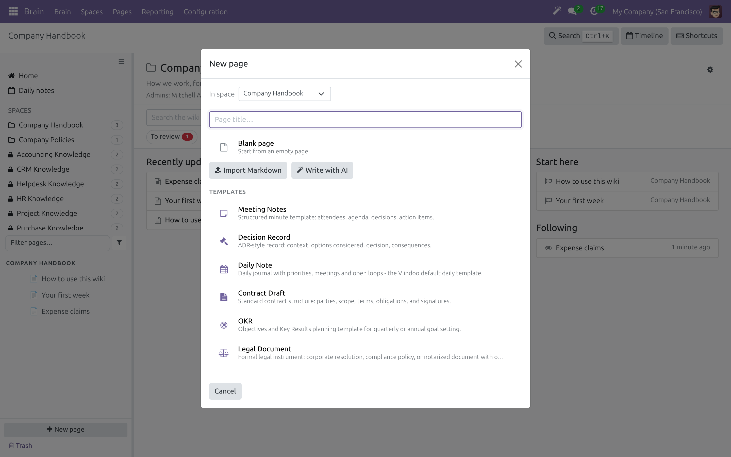Click the eye icon next to Expense claims
The width and height of the screenshot is (731, 457).
tap(548, 248)
